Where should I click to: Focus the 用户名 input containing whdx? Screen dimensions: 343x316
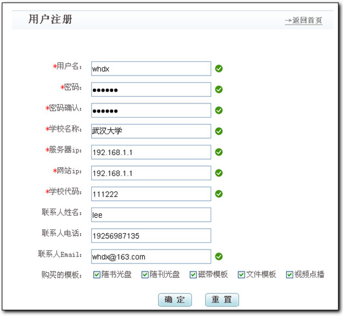tap(151, 68)
